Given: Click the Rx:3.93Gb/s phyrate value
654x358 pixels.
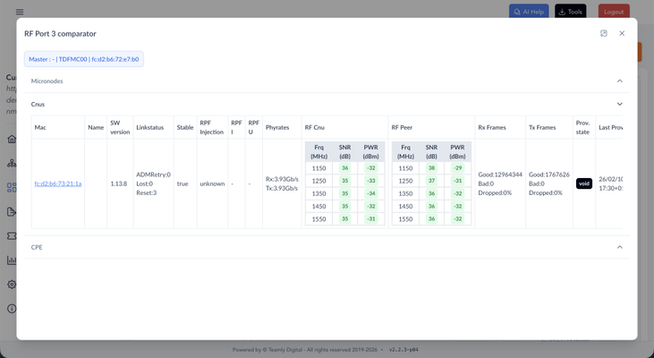Looking at the screenshot, I should pos(282,179).
